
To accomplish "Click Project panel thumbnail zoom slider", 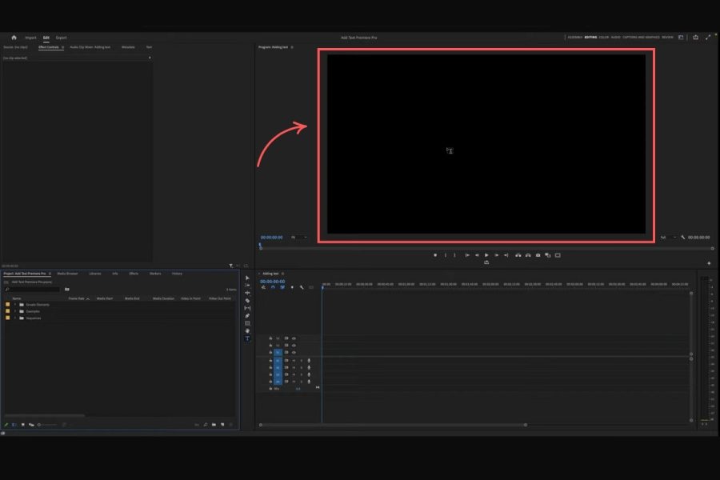I will [x=47, y=425].
